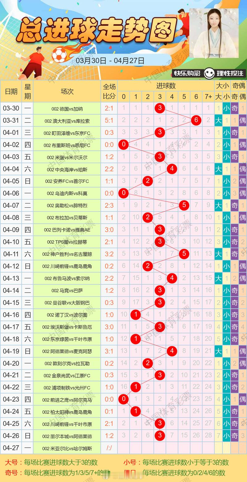The width and height of the screenshot is (247, 482).
Task: Select the 奇 cell in 04-26 row
Action: click(235, 436)
